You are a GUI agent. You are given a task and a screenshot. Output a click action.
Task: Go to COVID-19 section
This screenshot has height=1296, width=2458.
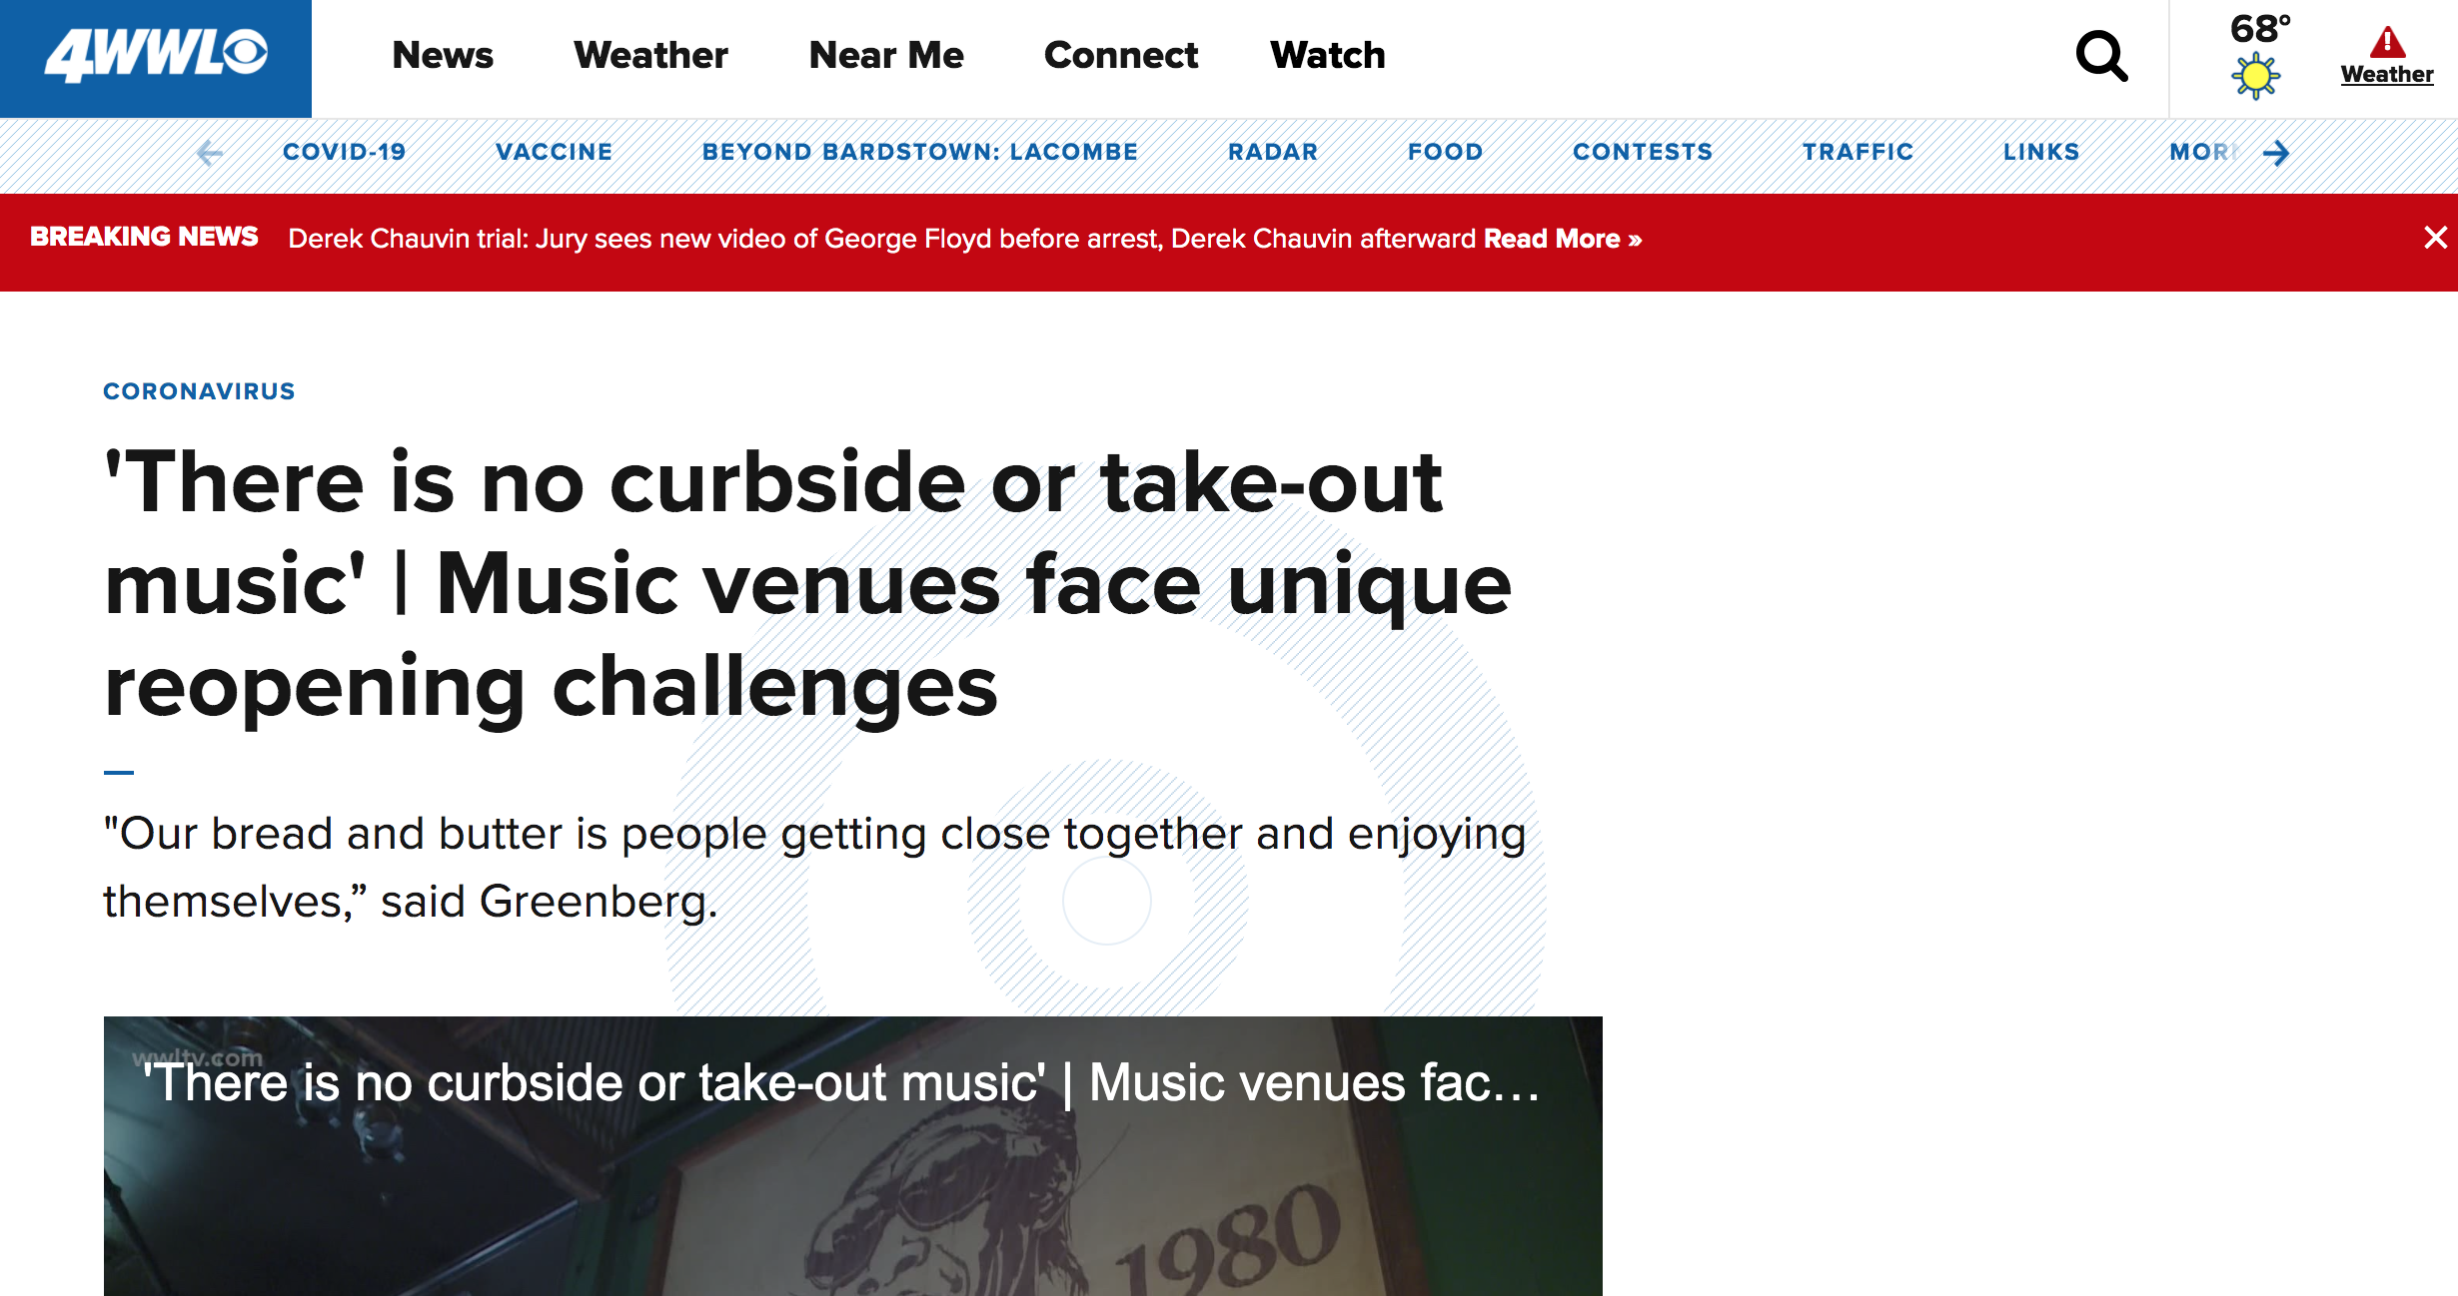click(344, 152)
